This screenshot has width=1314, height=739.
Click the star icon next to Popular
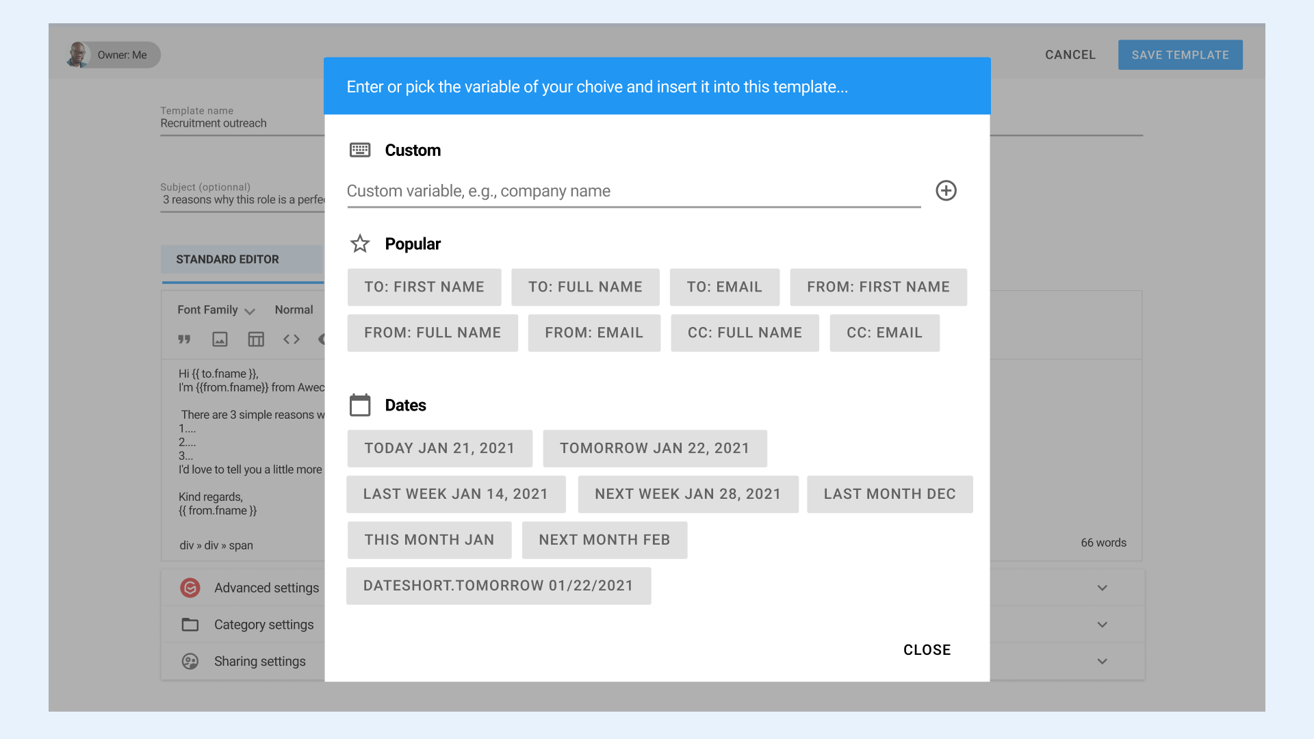click(359, 244)
